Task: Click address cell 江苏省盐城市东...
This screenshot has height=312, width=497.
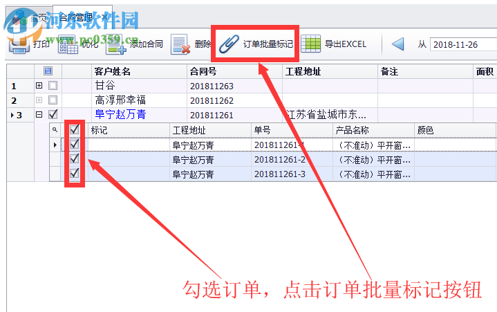Action: [330, 114]
